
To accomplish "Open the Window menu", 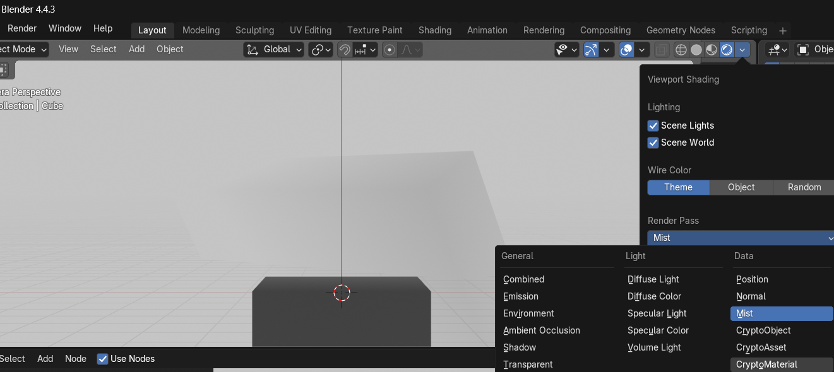I will pyautogui.click(x=65, y=28).
